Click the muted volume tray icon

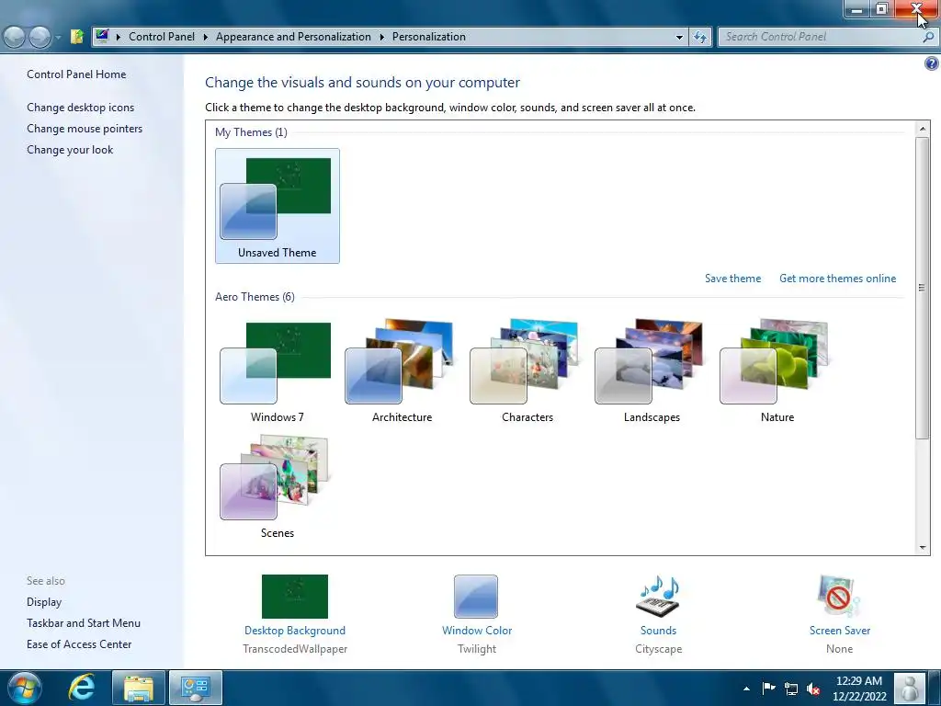point(813,689)
